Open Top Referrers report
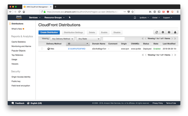188x116 pixels. coord(17,55)
